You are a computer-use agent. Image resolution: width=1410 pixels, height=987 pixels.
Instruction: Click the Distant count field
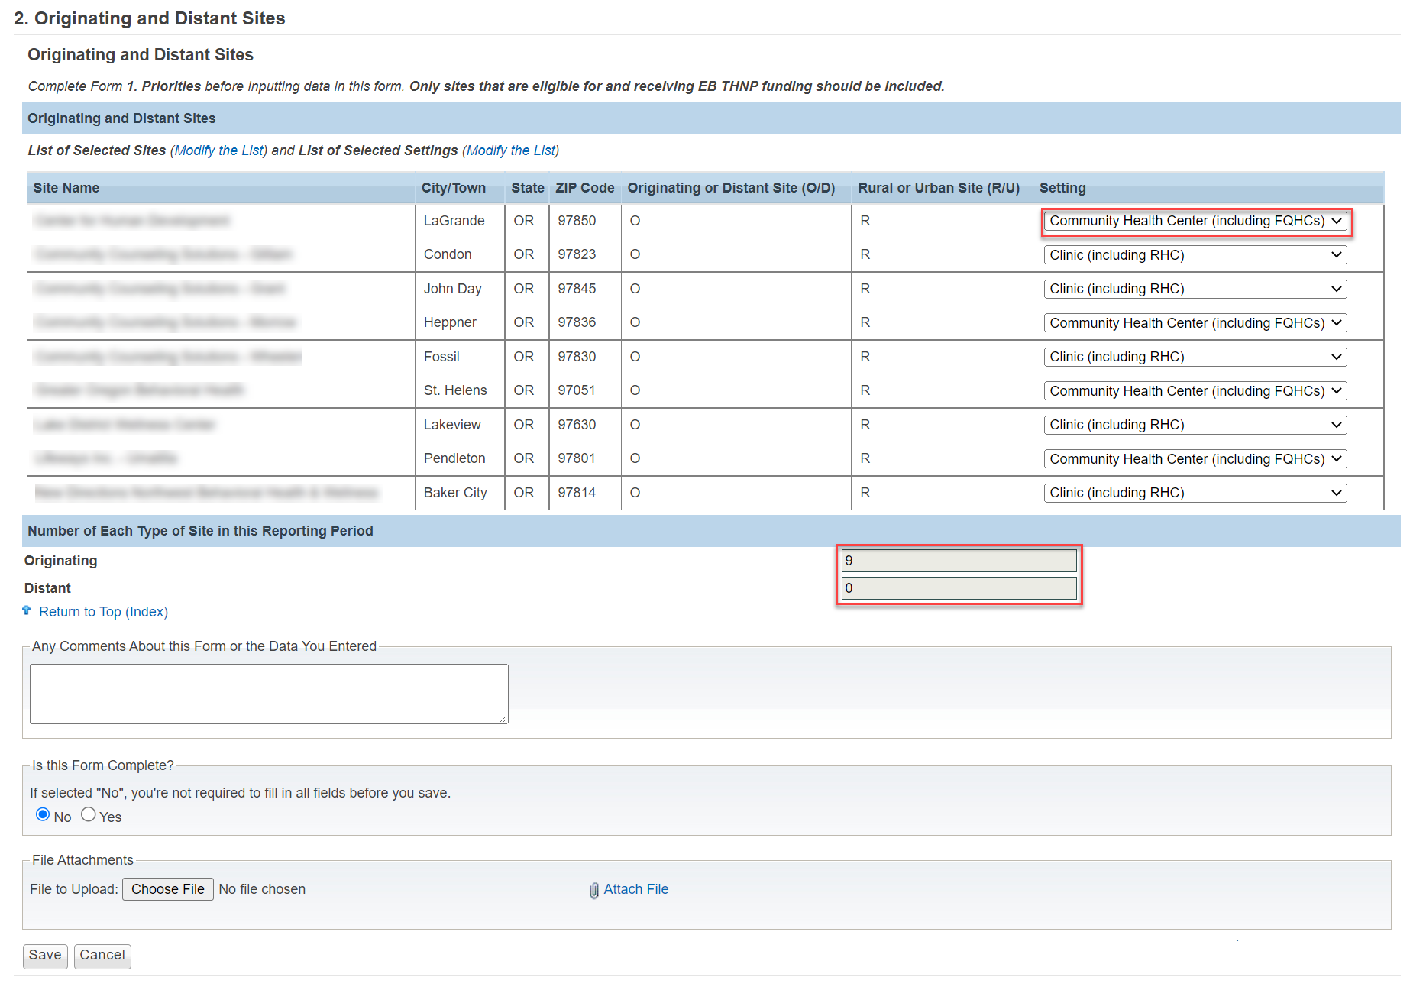click(959, 588)
